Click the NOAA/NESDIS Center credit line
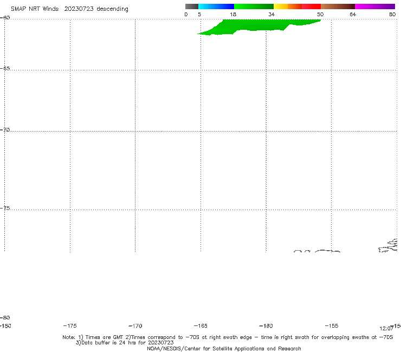Image resolution: width=401 pixels, height=352 pixels. [224, 348]
